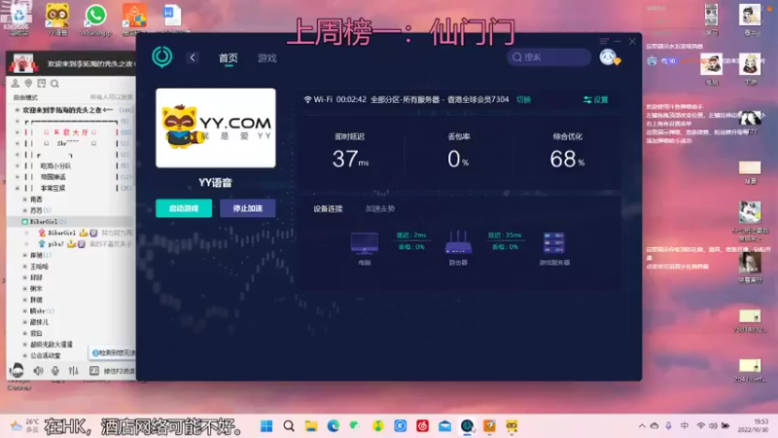Open the YY语音 desktop shortcut

pos(57,19)
